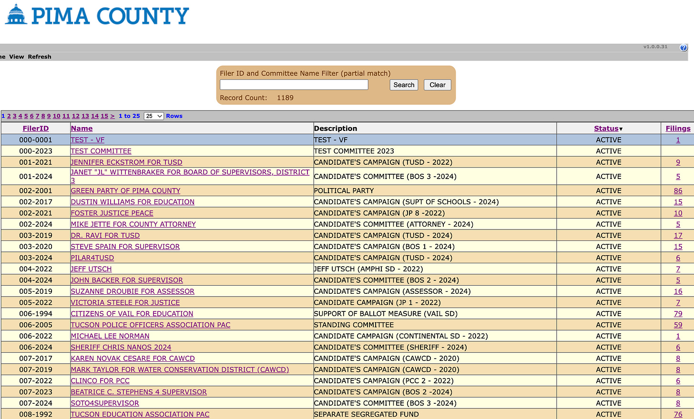The image size is (694, 419).
Task: Select the SEPARATE SEGREGATED FUND description cell
Action: [435, 415]
